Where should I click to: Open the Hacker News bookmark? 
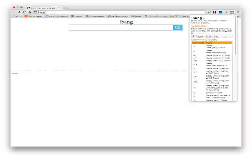(x=33, y=16)
